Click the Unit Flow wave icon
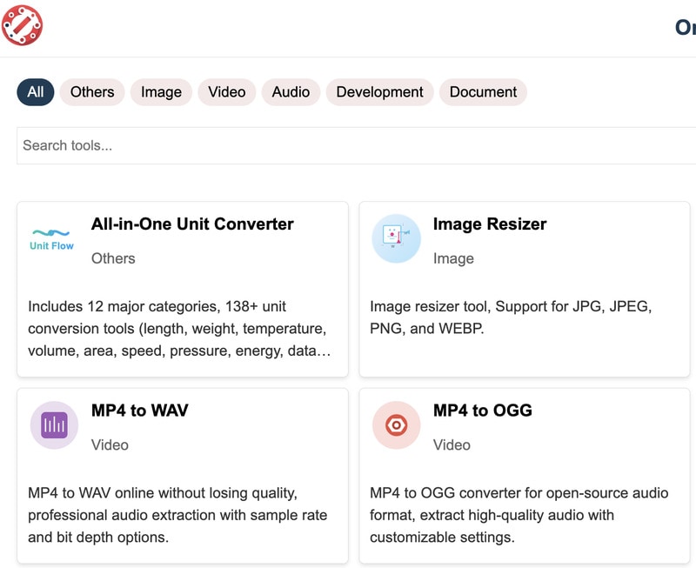The width and height of the screenshot is (696, 568). coord(51,238)
